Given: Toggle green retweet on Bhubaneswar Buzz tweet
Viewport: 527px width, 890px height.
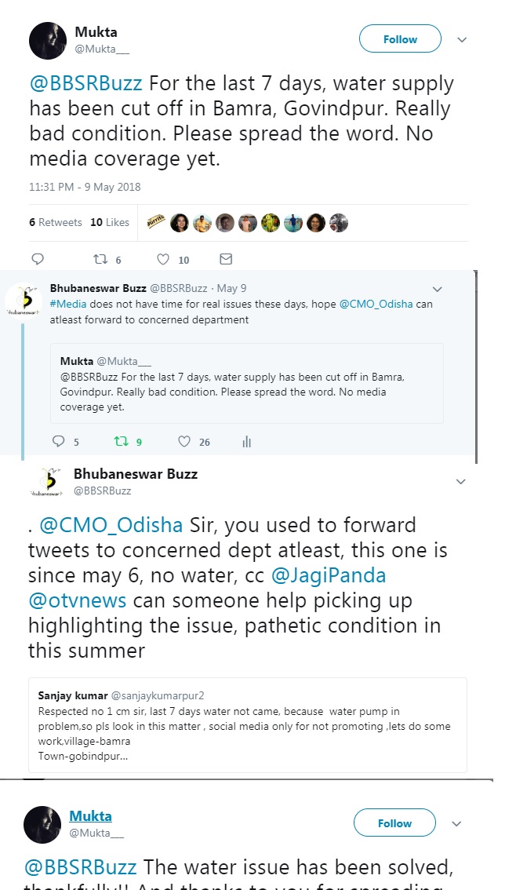Looking at the screenshot, I should (x=122, y=442).
